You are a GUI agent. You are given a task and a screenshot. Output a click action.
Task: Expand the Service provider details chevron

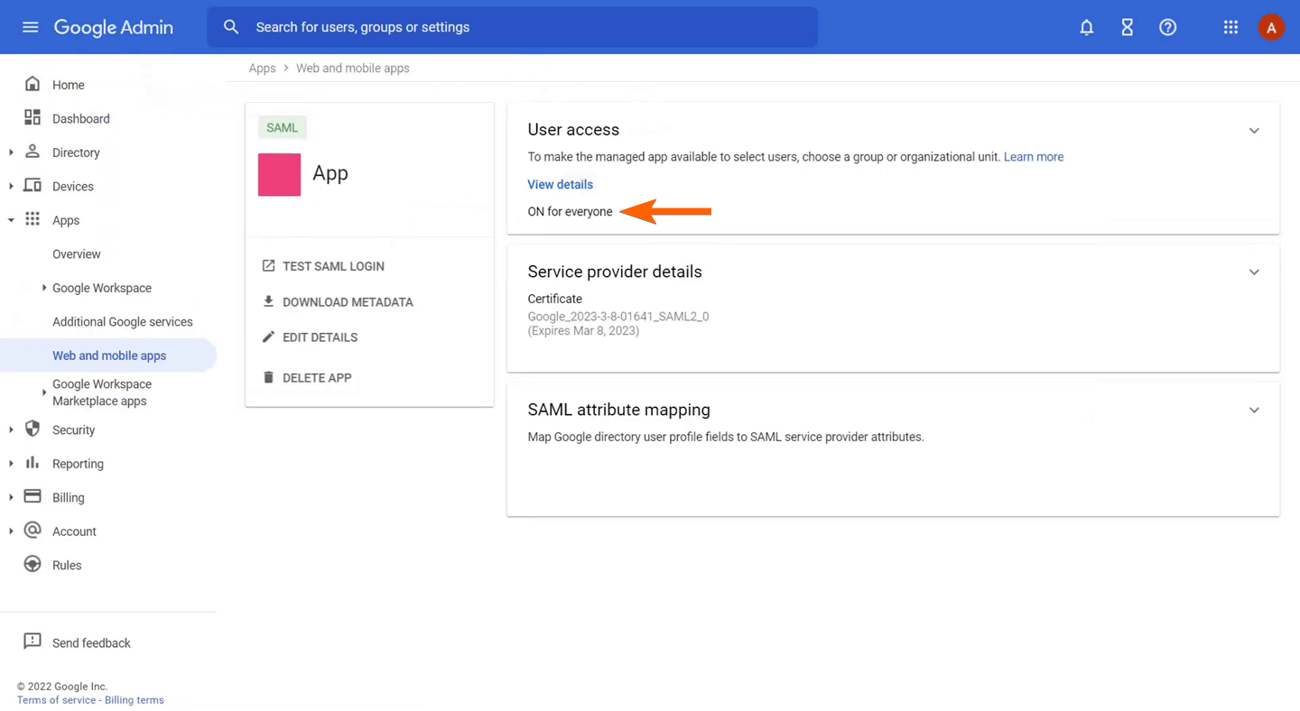[1253, 272]
